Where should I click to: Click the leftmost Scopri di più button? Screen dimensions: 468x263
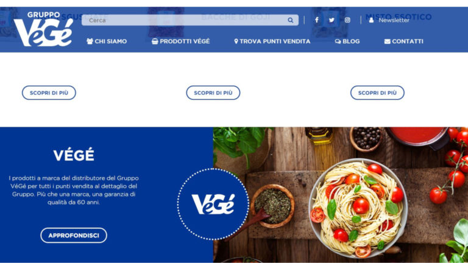click(49, 93)
